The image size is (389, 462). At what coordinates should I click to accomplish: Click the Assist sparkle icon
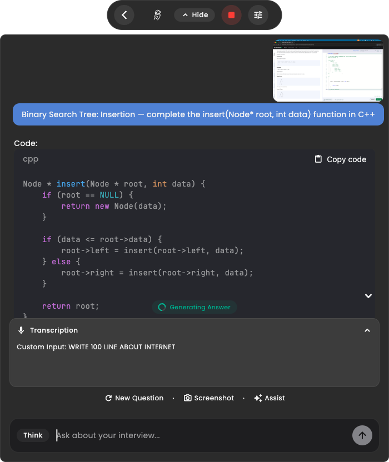coord(258,398)
